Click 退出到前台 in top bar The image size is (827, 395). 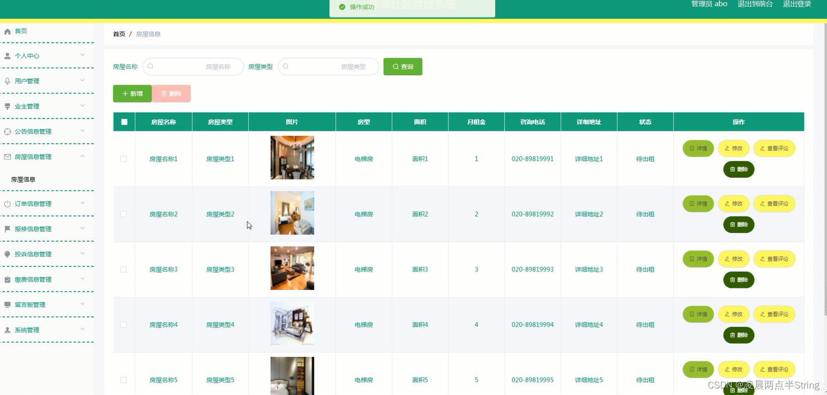pos(755,4)
